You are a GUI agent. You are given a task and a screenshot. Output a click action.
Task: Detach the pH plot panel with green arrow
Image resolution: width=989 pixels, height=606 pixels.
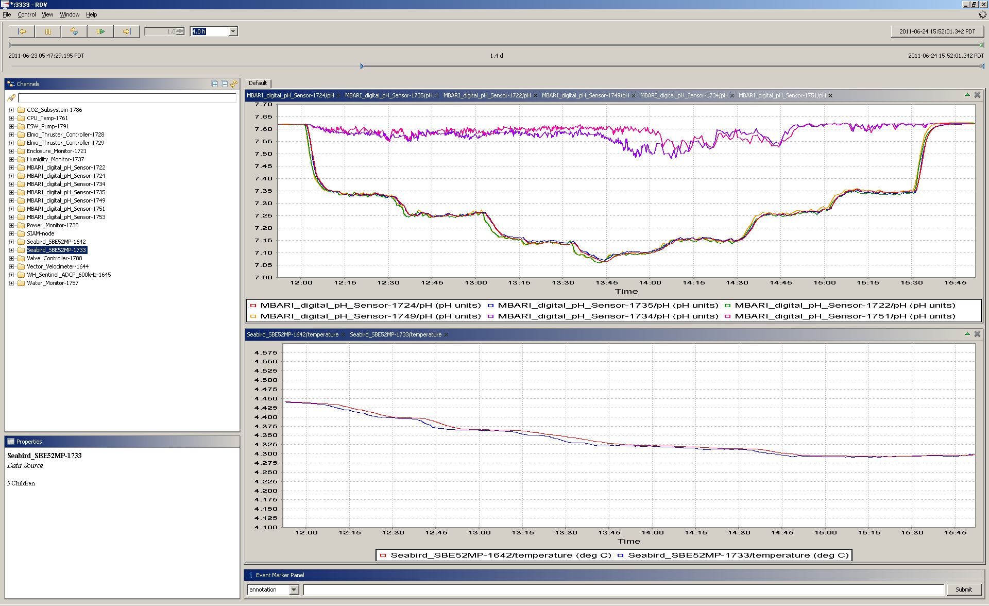pos(967,95)
